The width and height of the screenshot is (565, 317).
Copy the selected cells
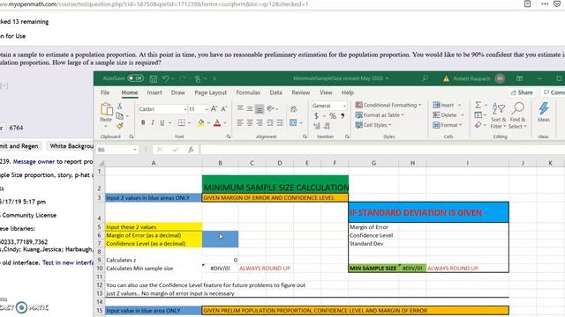(120, 115)
